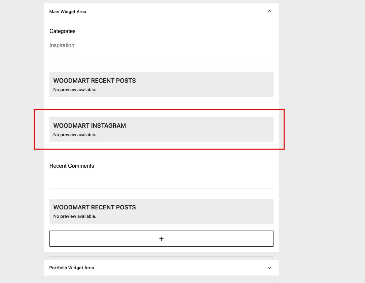
Task: Select the WOODMART INSTAGRAM widget title
Action: pos(89,126)
